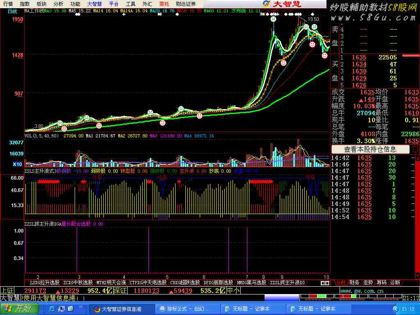Click the 中小 index label in status bar
Viewport: 420px width, 315px height.
coord(233,291)
